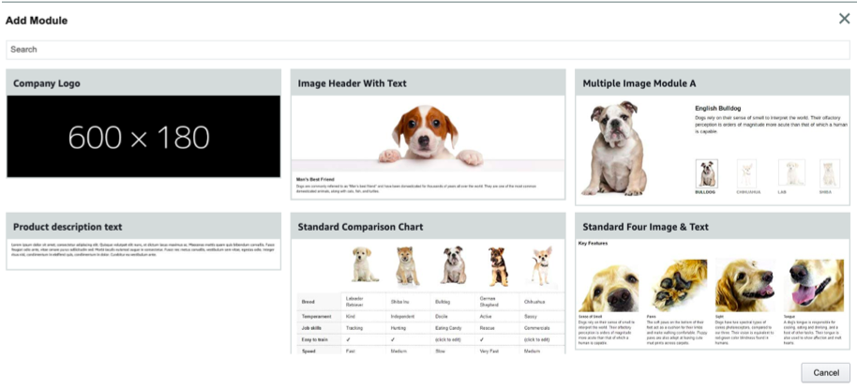This screenshot has width=857, height=390.
Task: Click the Bulldog chart image
Action: 454,265
